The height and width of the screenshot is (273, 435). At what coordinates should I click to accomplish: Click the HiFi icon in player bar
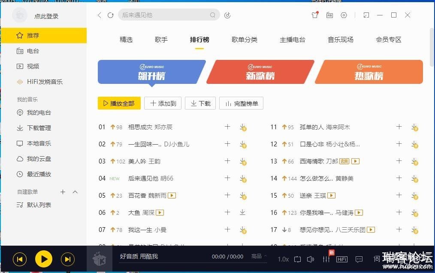342,259
